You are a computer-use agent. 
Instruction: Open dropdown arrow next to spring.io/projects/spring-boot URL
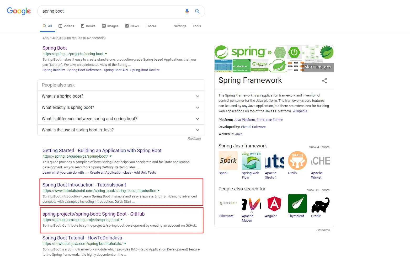(x=106, y=54)
